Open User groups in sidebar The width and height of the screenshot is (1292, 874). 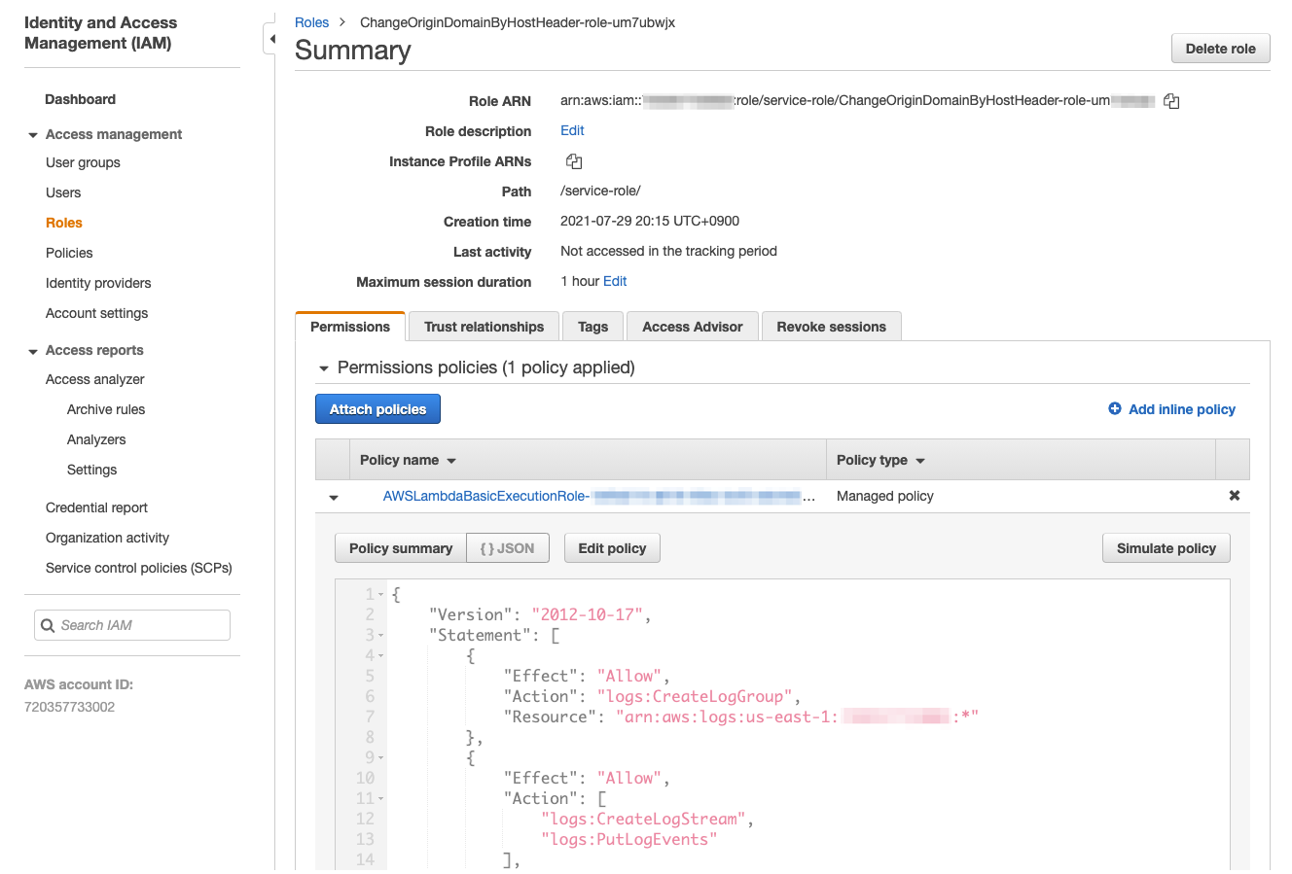coord(83,162)
